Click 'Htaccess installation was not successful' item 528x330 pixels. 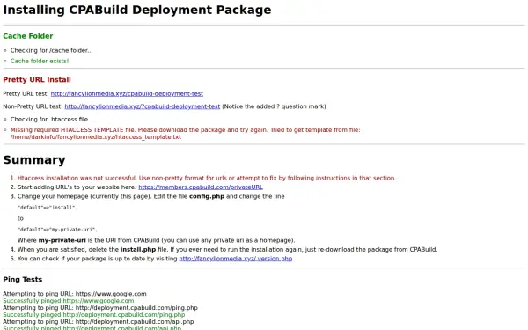click(207, 178)
